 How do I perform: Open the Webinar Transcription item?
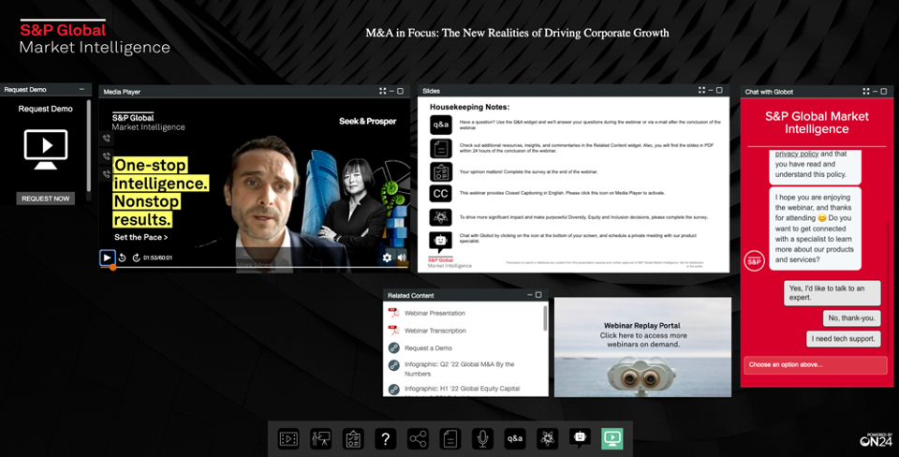coord(435,330)
